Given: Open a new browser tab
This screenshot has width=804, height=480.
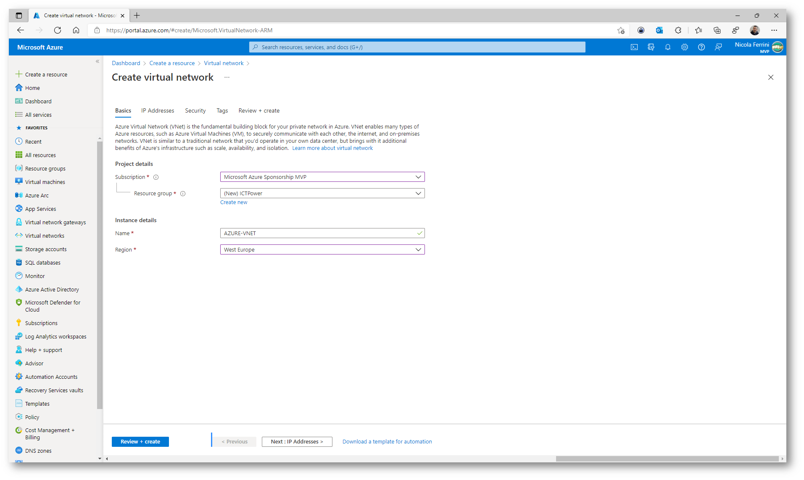Looking at the screenshot, I should 137,16.
